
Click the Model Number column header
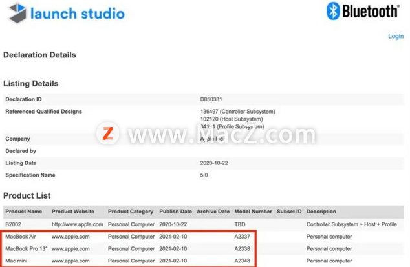click(x=253, y=212)
